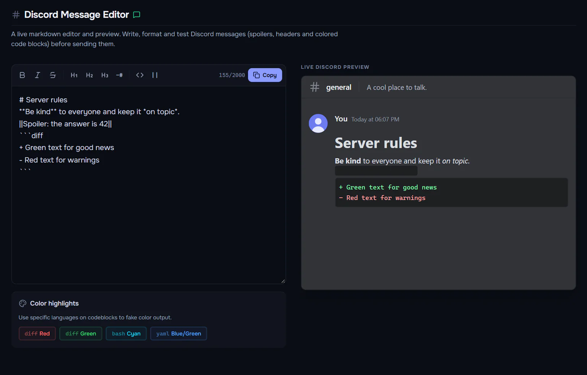
Task: Insert an H3 header
Action: click(105, 75)
